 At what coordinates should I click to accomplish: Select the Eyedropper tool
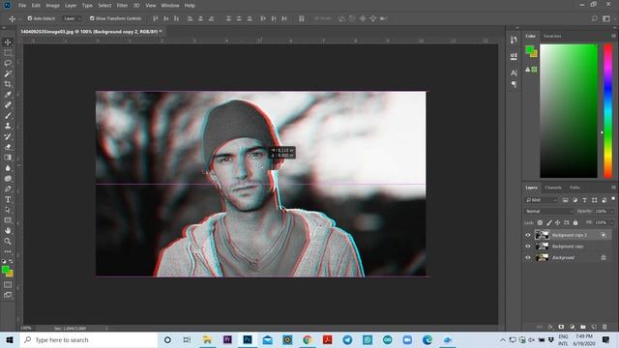pyautogui.click(x=8, y=95)
